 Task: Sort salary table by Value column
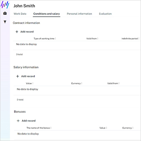coord(30,83)
